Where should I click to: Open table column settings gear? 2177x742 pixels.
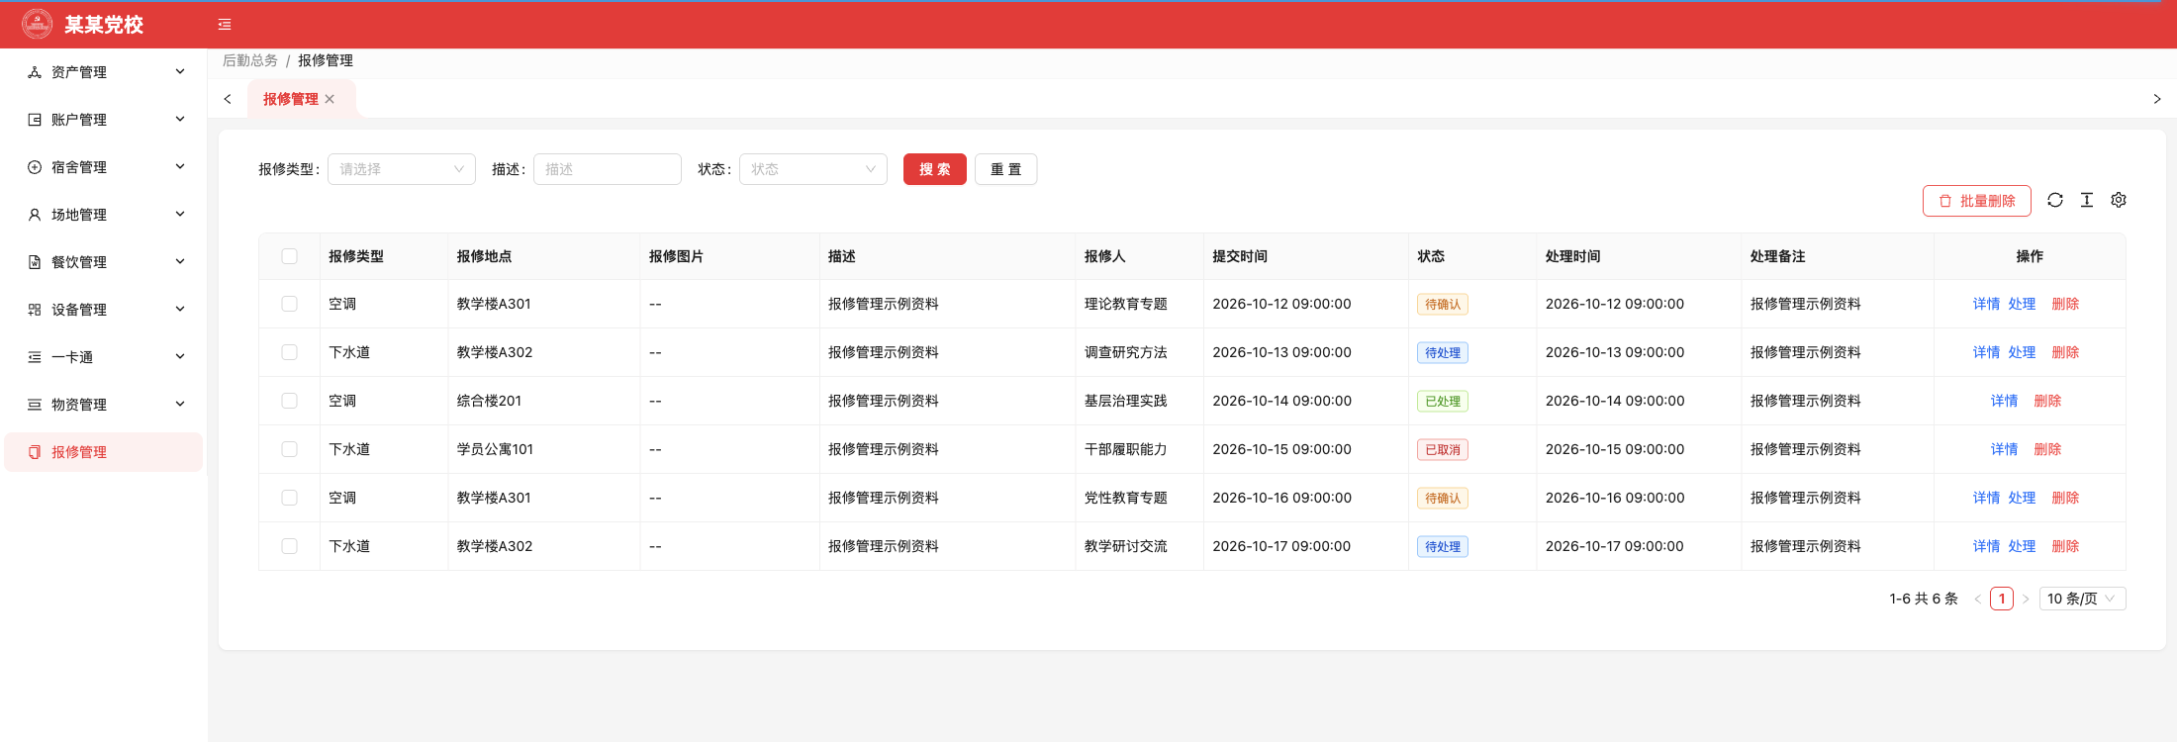tap(2119, 200)
